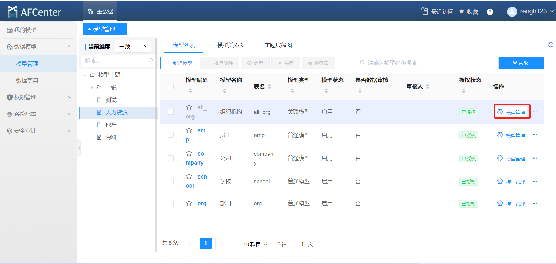Open more actions for company row
The width and height of the screenshot is (556, 264).
(x=535, y=158)
